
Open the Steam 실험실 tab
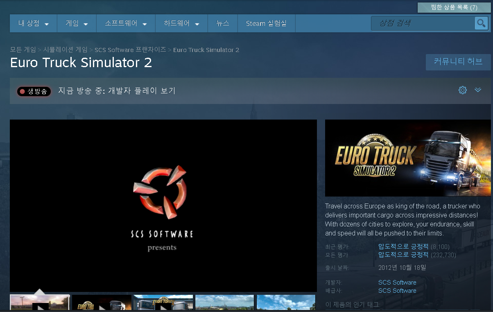(x=266, y=23)
